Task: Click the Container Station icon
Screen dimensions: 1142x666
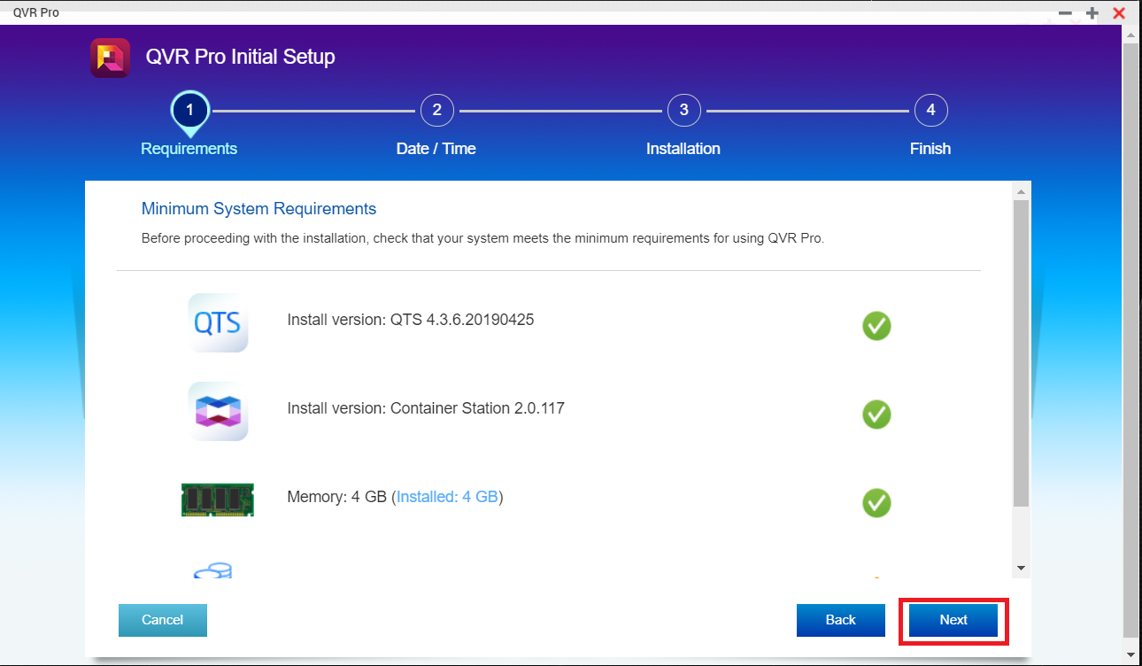Action: coord(218,412)
